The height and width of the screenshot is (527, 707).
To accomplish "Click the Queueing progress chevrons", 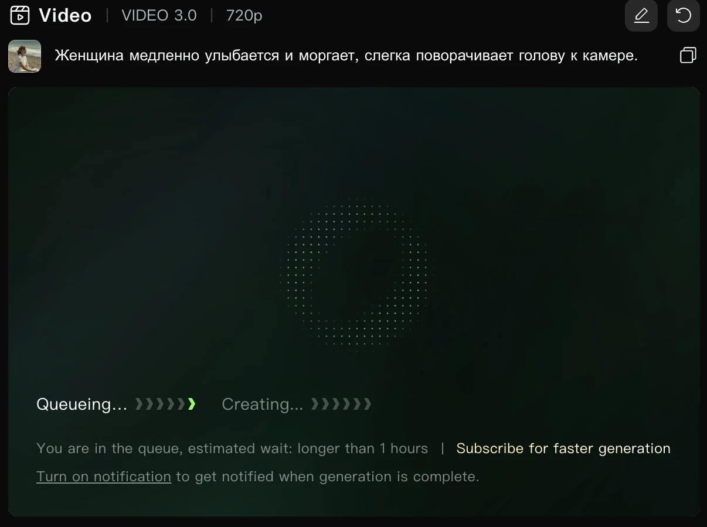I will [x=165, y=404].
